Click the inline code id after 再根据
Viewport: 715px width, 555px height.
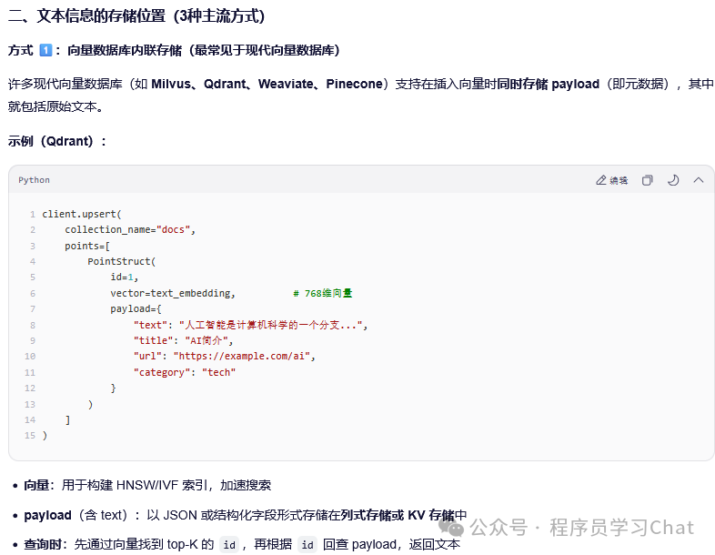click(307, 544)
